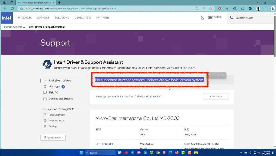Switch to the Intel Driver & Support Assistant tab
Image resolution: width=276 pixels, height=156 pixels.
tap(35, 2)
